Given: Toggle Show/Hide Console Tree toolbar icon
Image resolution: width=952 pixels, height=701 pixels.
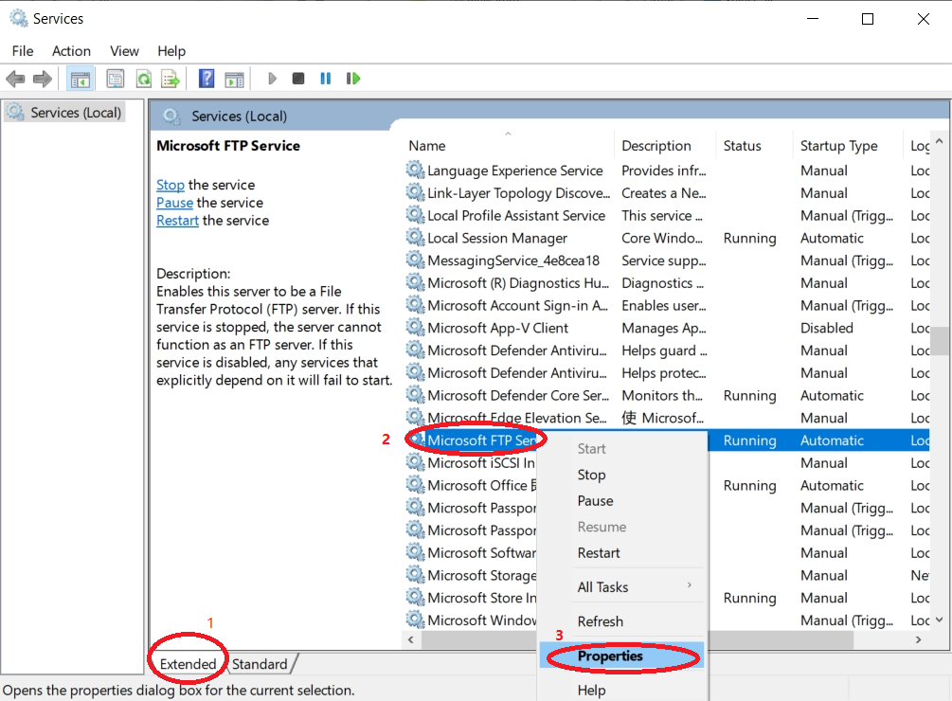Looking at the screenshot, I should point(81,79).
